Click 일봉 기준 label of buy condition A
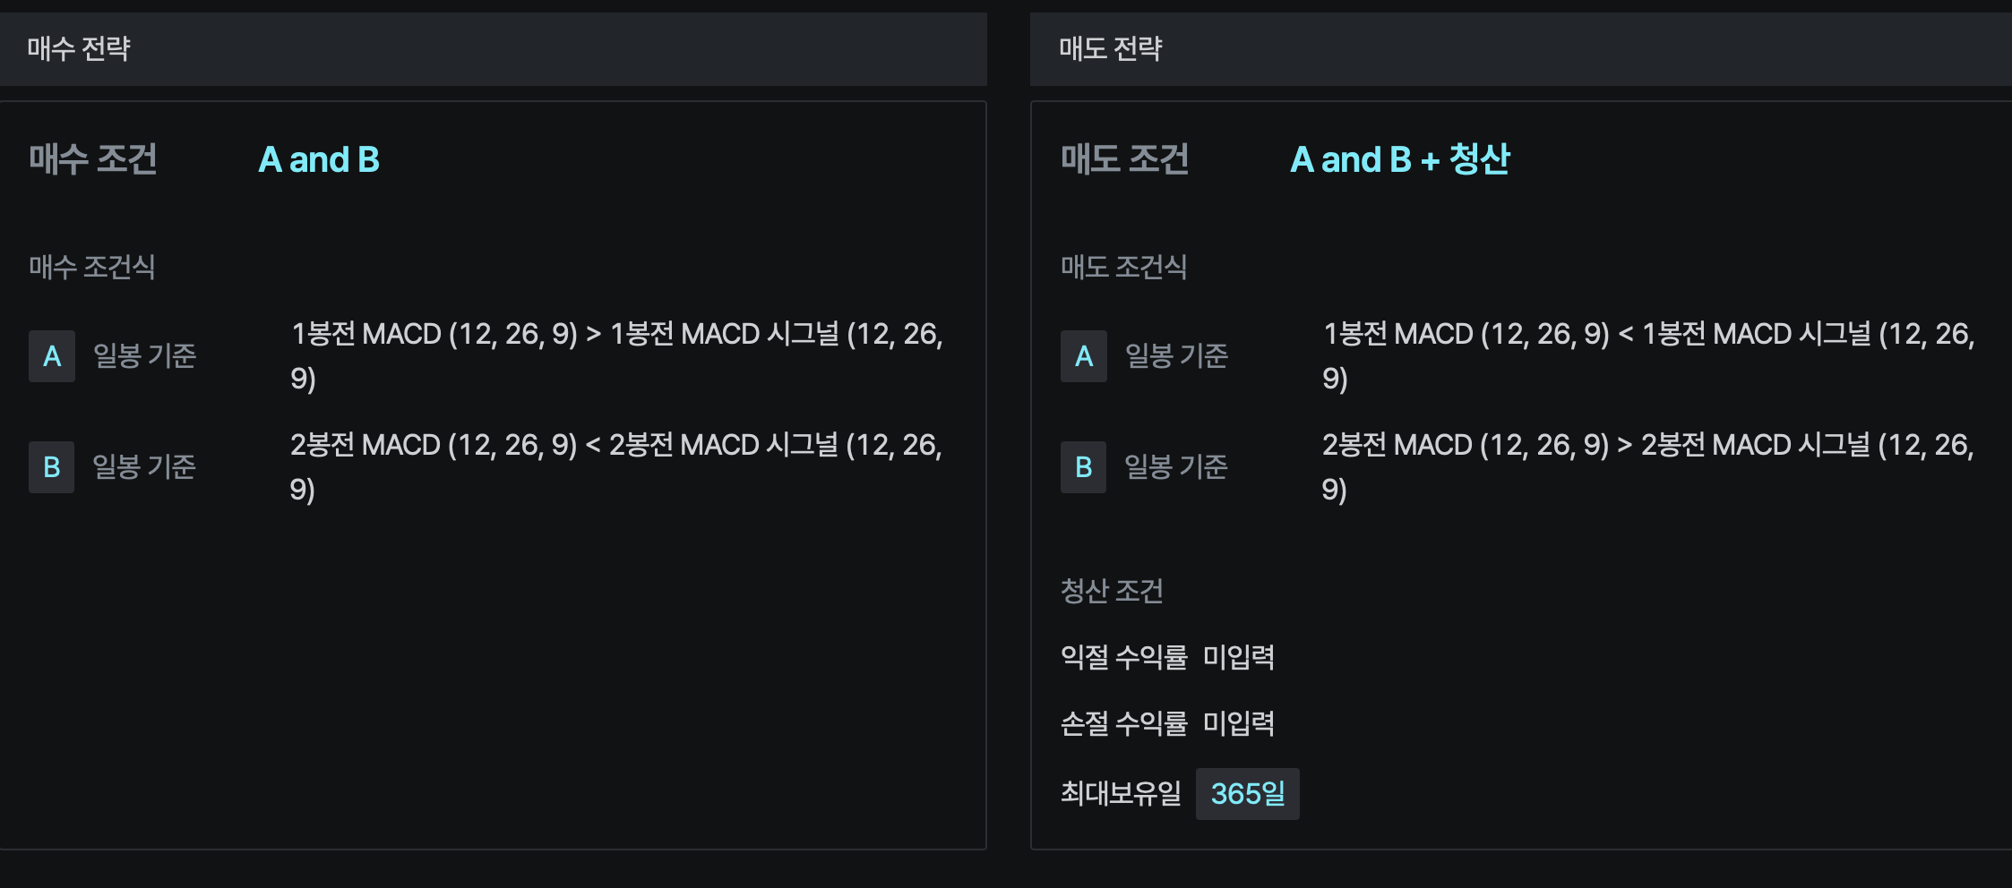The image size is (2012, 888). (145, 356)
